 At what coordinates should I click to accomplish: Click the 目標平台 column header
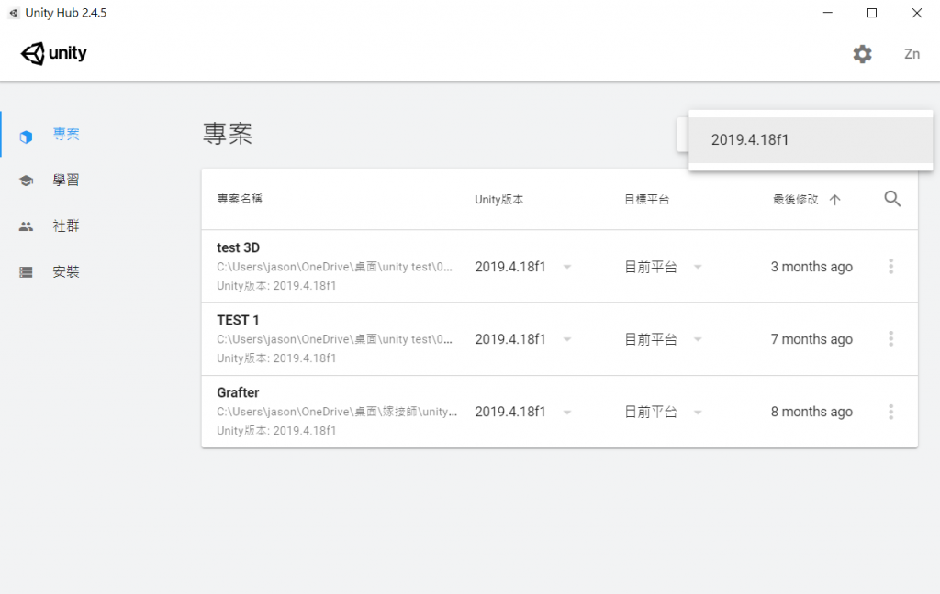point(647,200)
